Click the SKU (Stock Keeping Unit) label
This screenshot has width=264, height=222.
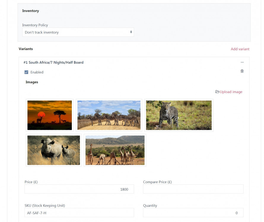point(45,206)
